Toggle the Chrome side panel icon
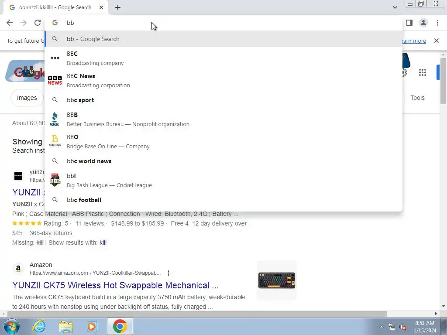Viewport: 447px width, 335px height. click(x=409, y=23)
